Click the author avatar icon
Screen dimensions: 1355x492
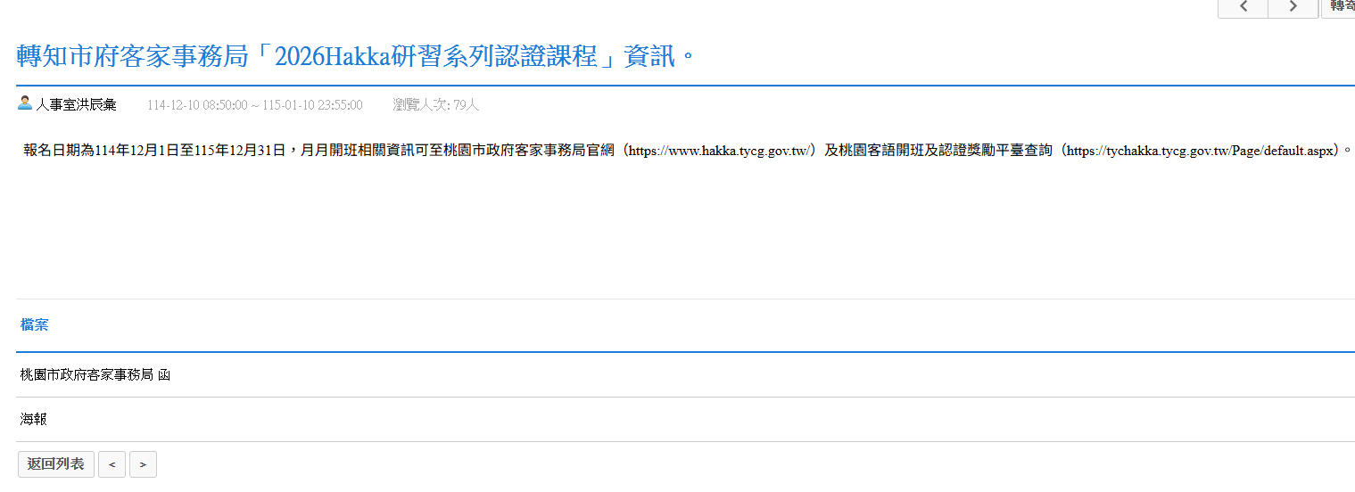[25, 103]
